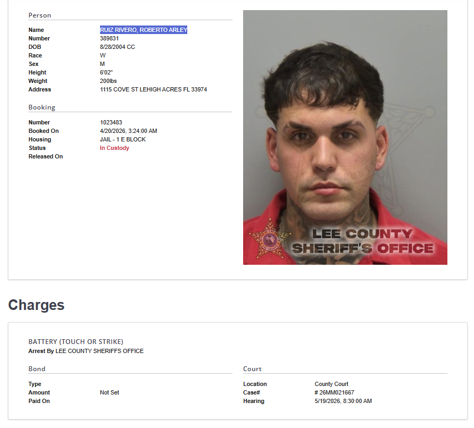The width and height of the screenshot is (474, 428).
Task: Click the Booking section heading
Action: 41,107
